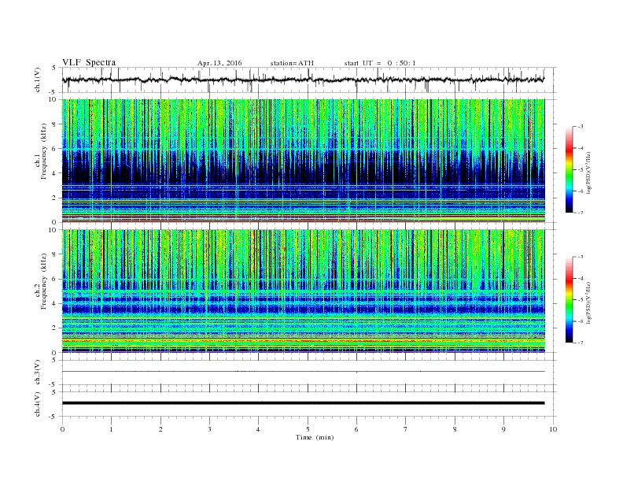Click the "station=ATH" header label
This screenshot has width=623, height=482.
[x=292, y=63]
